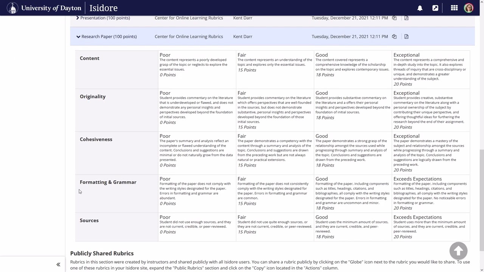The height and width of the screenshot is (272, 484).
Task: Click Center for Online Learning Rubrics in Research Paper row
Action: (x=189, y=37)
